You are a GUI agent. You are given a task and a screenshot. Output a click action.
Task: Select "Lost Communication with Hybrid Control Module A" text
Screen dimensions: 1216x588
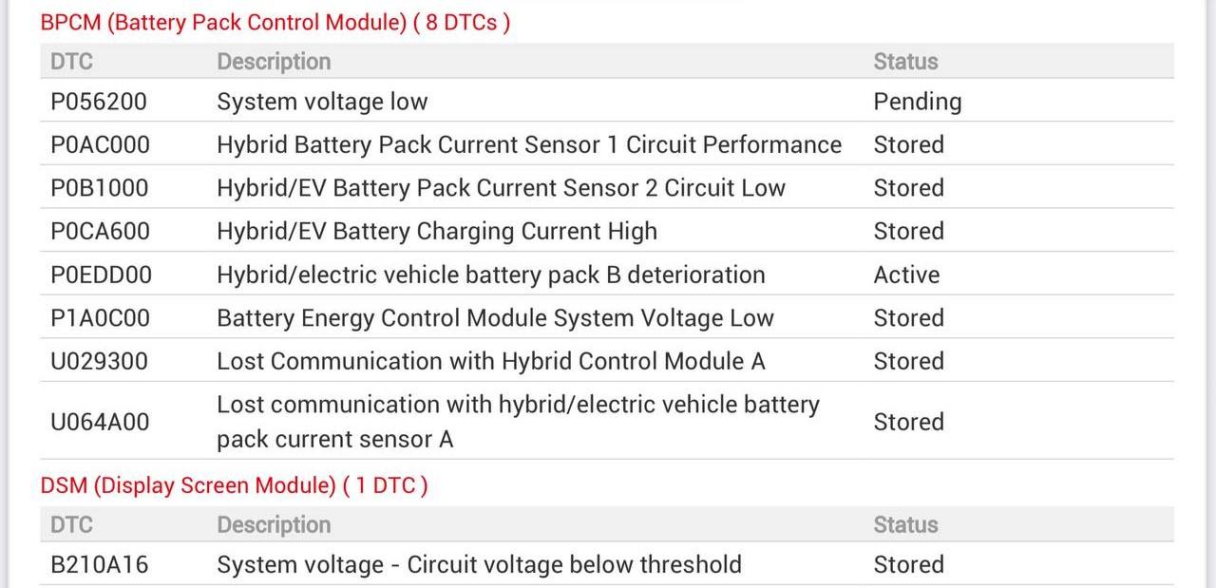tap(490, 361)
